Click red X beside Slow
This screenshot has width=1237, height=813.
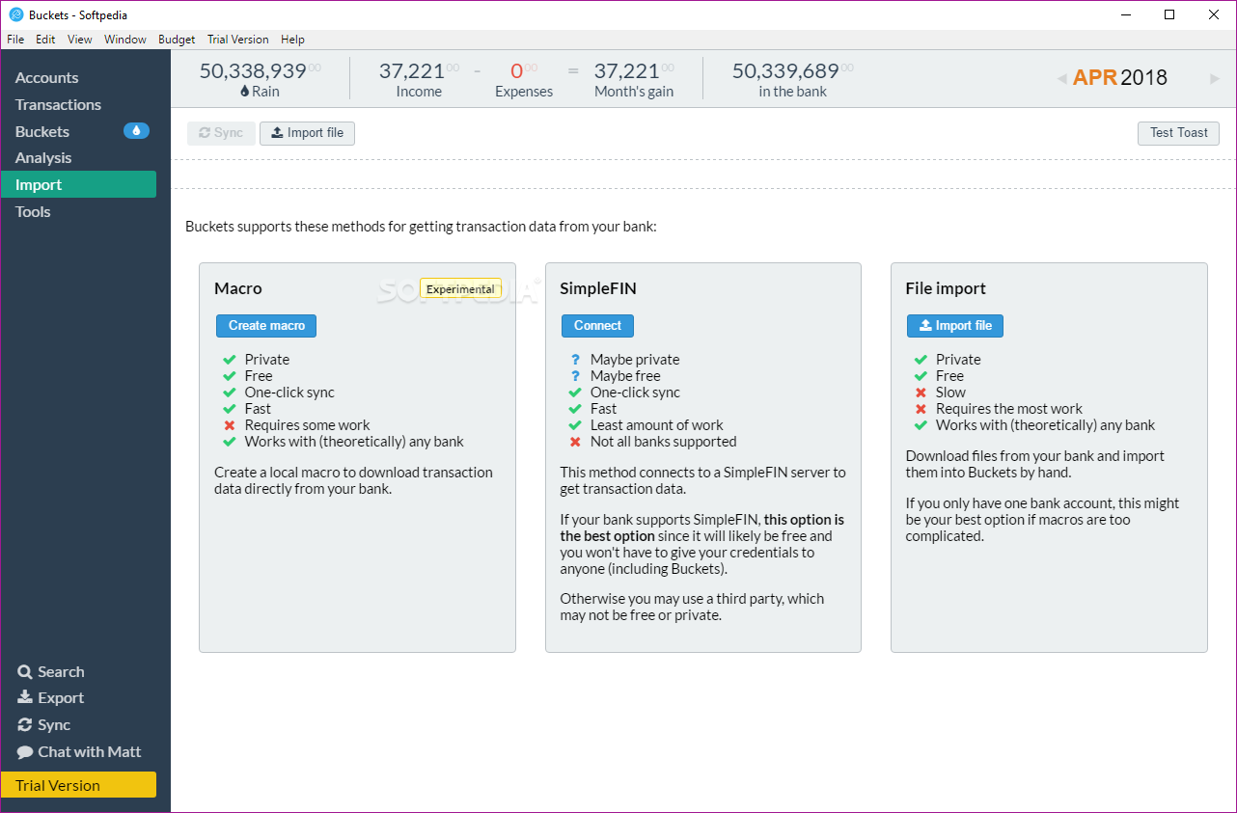pyautogui.click(x=921, y=393)
